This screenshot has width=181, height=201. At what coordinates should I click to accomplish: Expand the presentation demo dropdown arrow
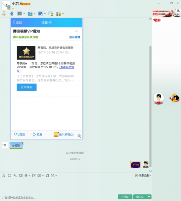click(24, 14)
